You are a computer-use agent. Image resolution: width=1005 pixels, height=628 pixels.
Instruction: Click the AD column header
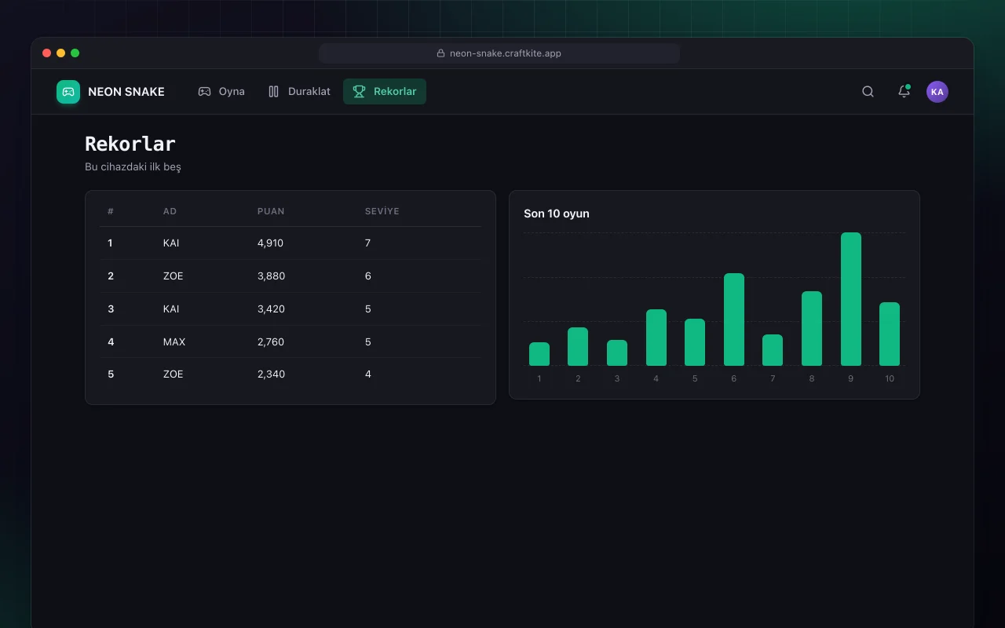[170, 211]
